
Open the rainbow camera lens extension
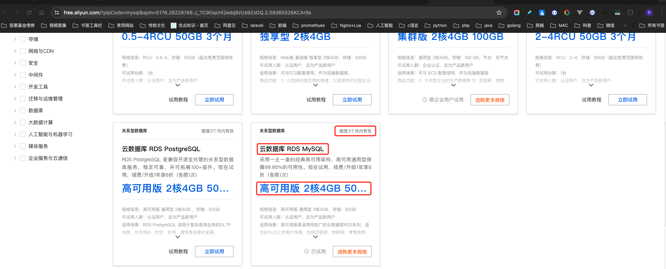coord(517,13)
